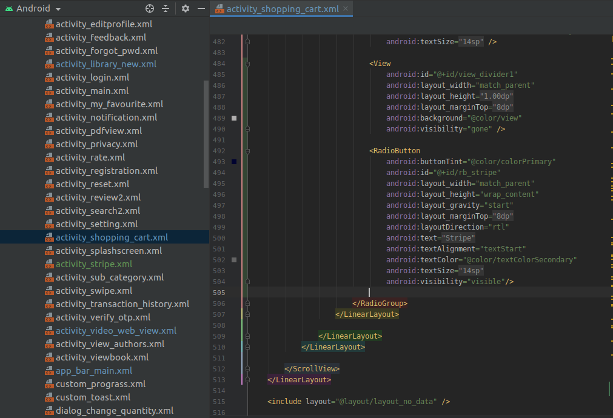Close the activity_shopping_cart.xml tab
This screenshot has width=613, height=418.
[x=346, y=9]
